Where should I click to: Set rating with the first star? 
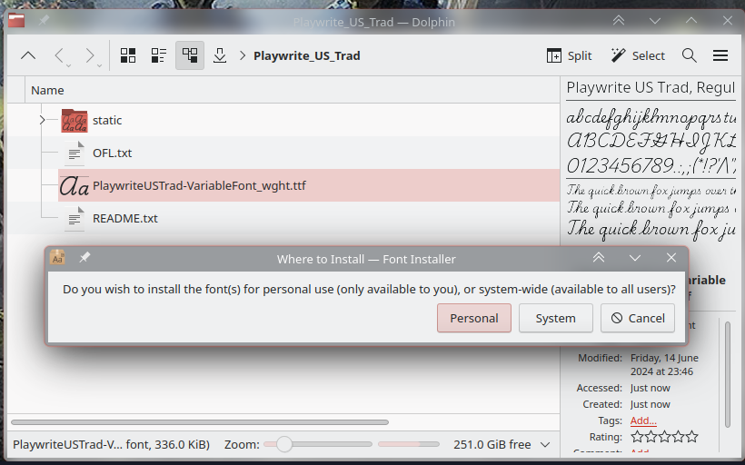[x=636, y=436]
